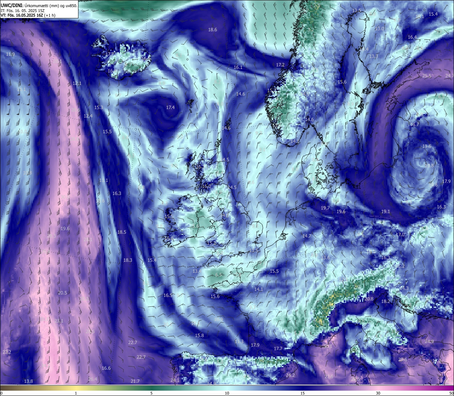
Task: Click the 10 tick on the color scale
Action: 227,393
